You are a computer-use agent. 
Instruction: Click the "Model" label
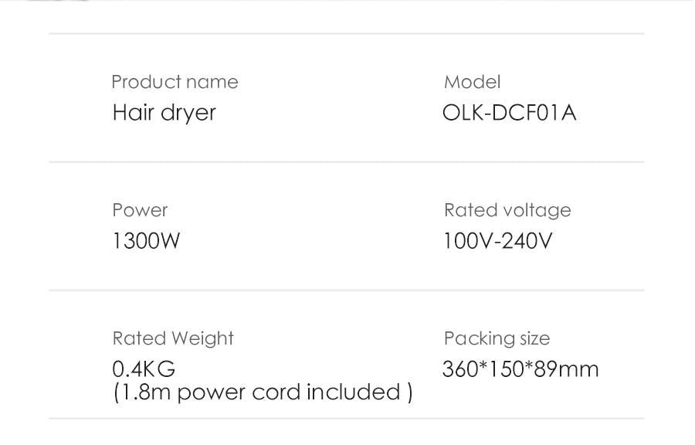tap(473, 82)
